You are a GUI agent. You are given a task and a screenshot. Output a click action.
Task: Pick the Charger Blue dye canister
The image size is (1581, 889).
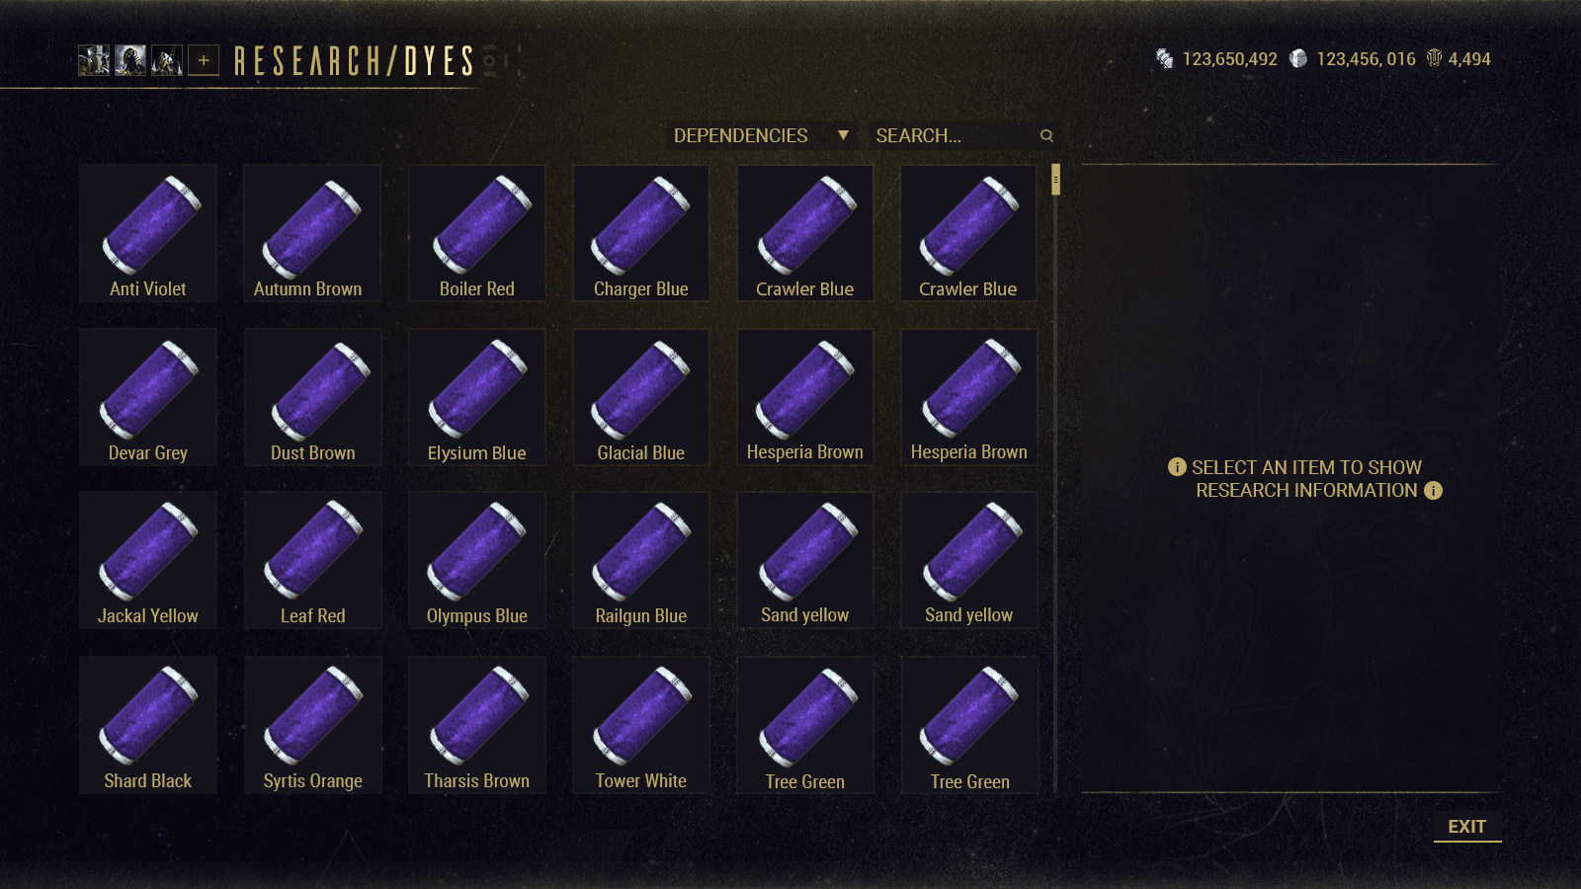coord(640,233)
